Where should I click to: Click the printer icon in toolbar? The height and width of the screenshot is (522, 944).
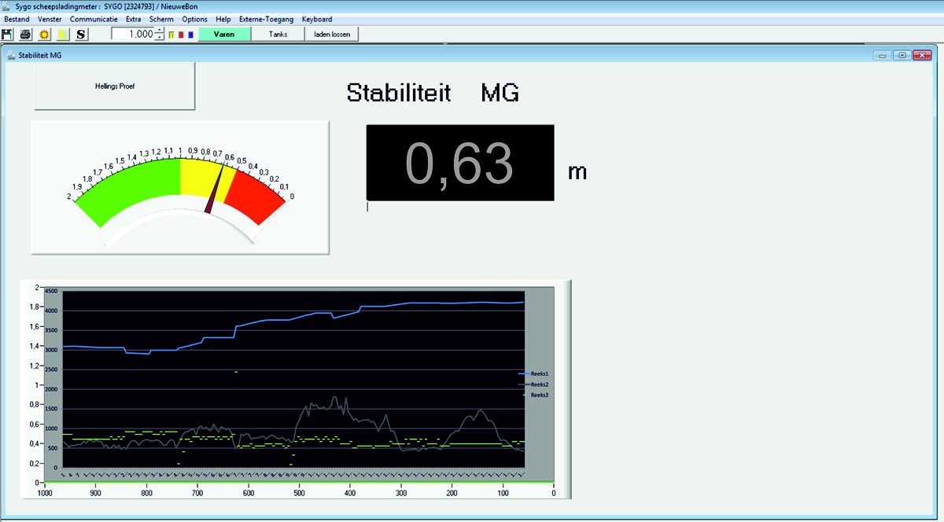click(25, 35)
